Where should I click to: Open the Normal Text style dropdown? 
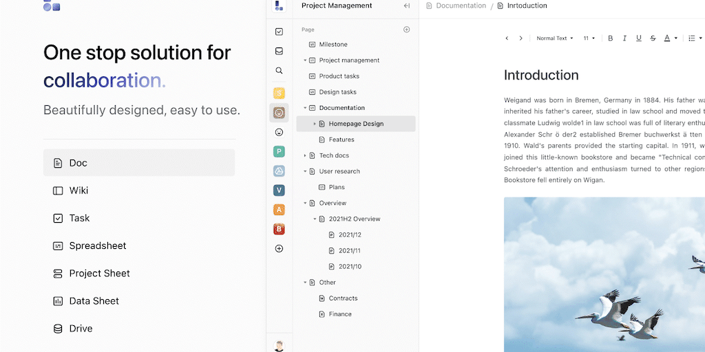tap(555, 38)
